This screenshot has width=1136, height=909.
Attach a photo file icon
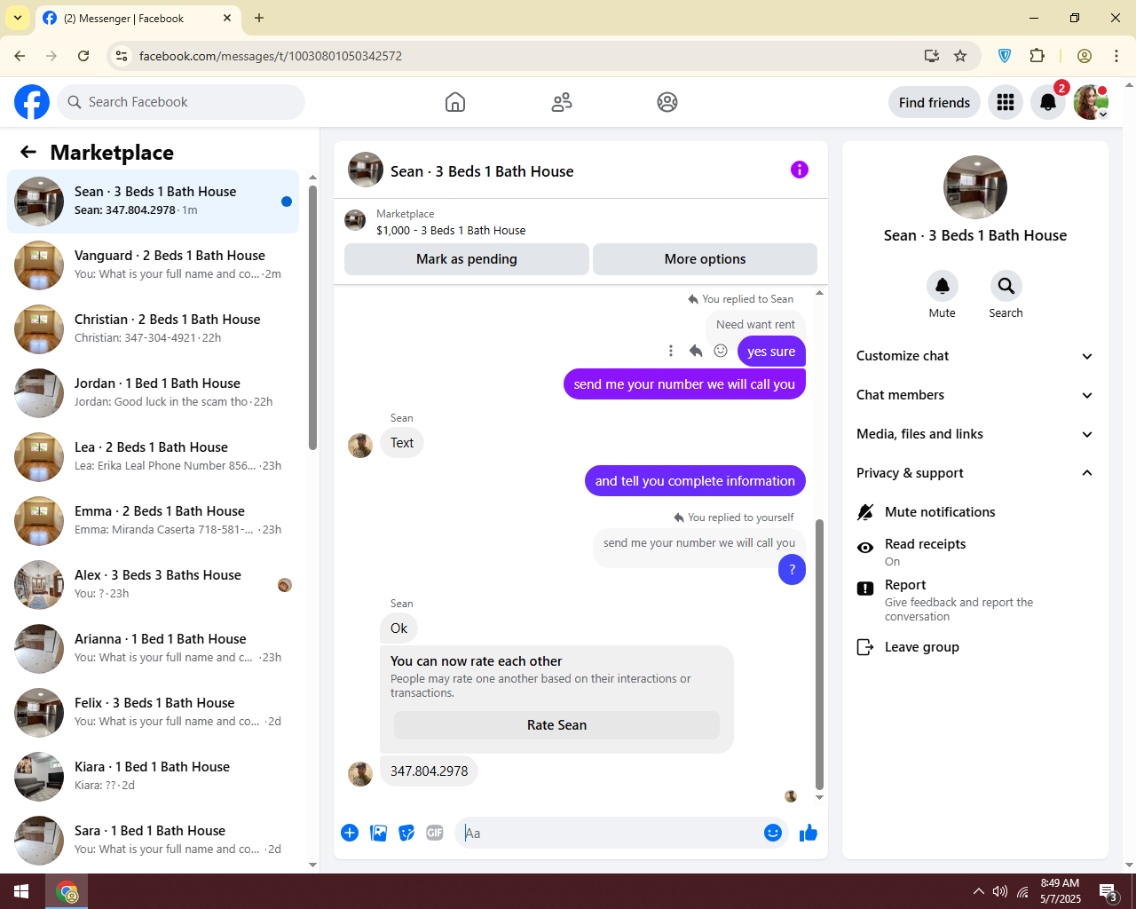click(378, 833)
